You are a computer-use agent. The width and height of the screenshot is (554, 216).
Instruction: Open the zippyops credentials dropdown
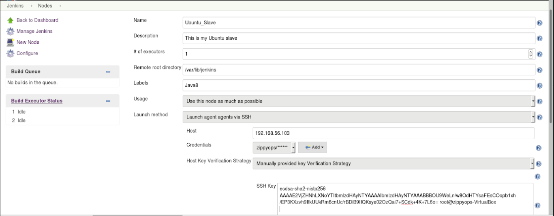(274, 148)
